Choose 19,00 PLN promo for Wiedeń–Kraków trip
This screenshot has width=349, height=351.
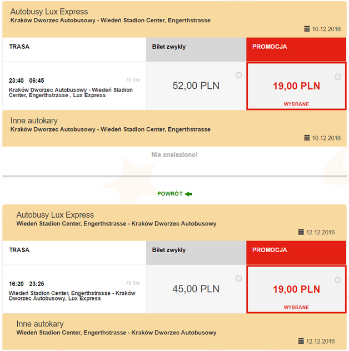296,289
